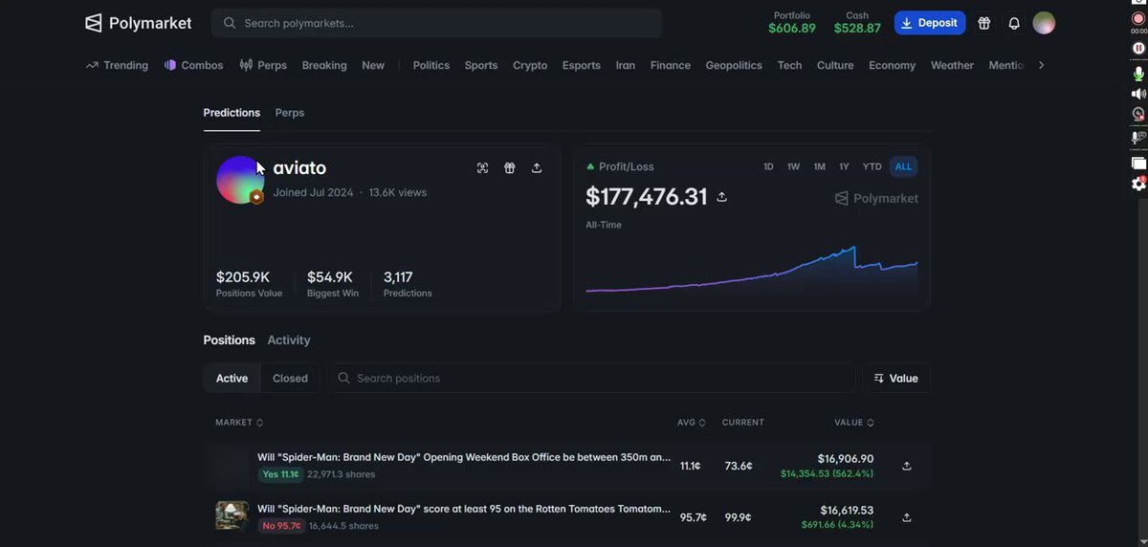
Task: Open Spider-Man Rotten Tomatoes score market
Action: [464, 509]
